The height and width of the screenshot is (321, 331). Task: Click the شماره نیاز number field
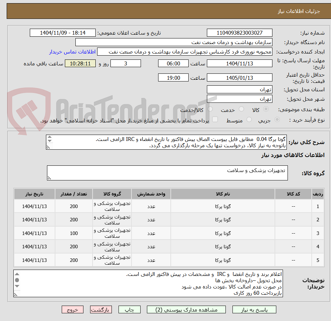(x=239, y=33)
